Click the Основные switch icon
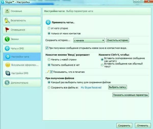153x129 pixels. pos(7,11)
